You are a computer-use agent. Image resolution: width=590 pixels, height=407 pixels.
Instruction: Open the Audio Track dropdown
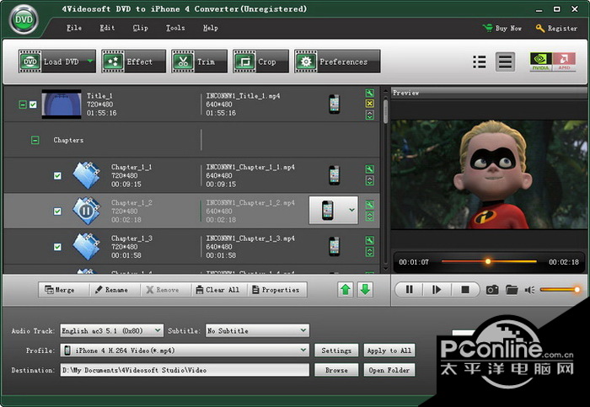pos(112,330)
